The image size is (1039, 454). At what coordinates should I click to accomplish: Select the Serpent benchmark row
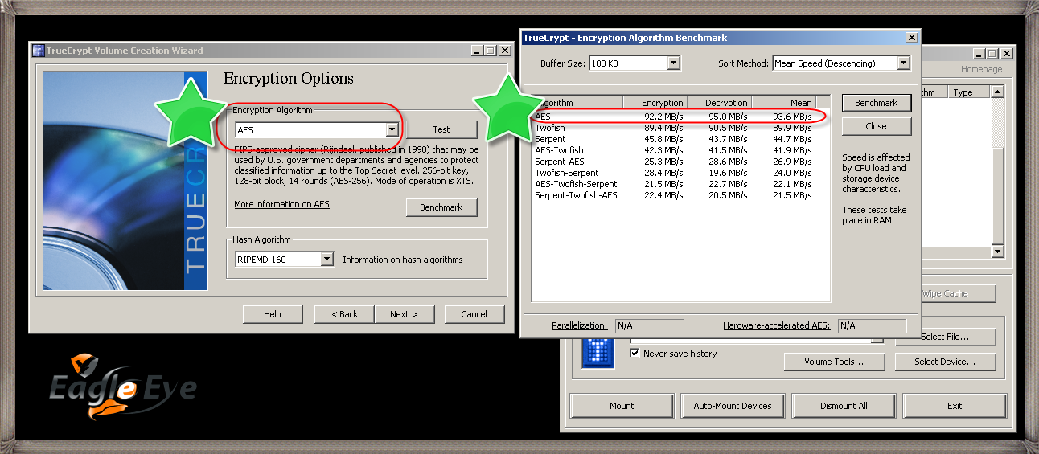coord(680,139)
